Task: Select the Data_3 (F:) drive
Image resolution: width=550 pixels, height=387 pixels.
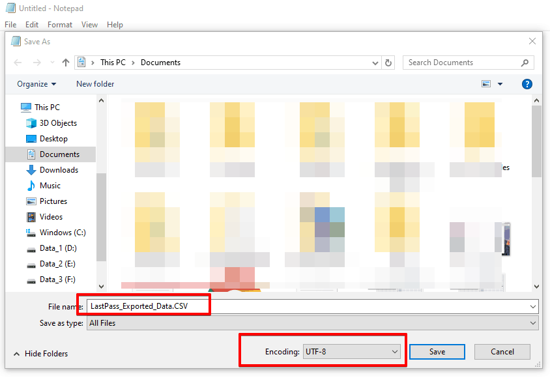Action: click(51, 279)
